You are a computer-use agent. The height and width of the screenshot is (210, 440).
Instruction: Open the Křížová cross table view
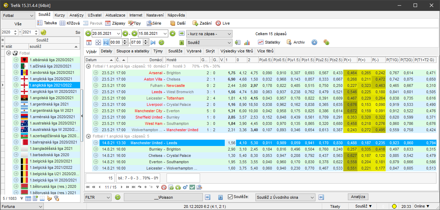tap(70, 23)
